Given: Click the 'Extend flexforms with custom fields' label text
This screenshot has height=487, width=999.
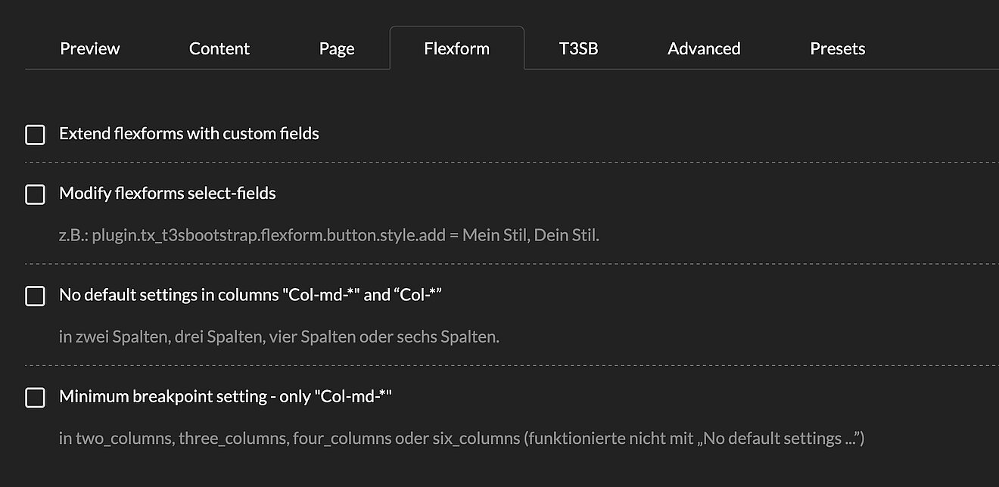Looking at the screenshot, I should [189, 134].
